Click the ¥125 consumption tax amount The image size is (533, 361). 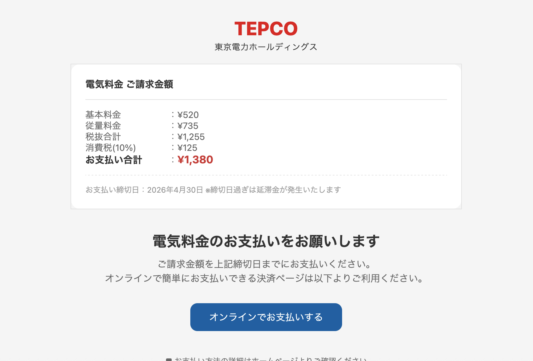click(187, 148)
